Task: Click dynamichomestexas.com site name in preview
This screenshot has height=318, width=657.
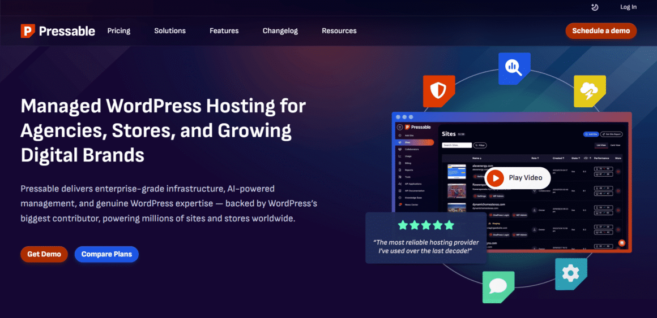Action: [x=489, y=205]
